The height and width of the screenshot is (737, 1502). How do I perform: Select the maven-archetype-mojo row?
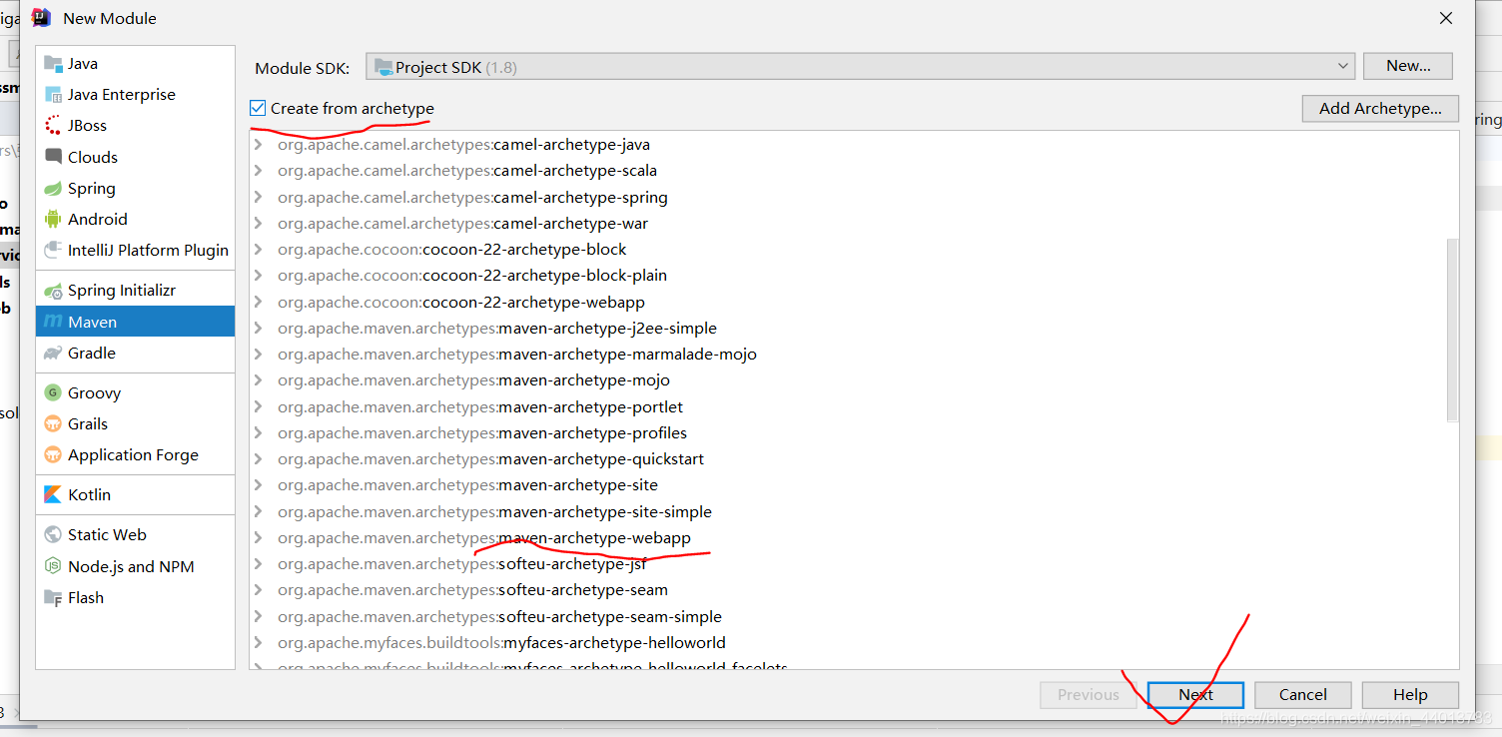(x=854, y=379)
